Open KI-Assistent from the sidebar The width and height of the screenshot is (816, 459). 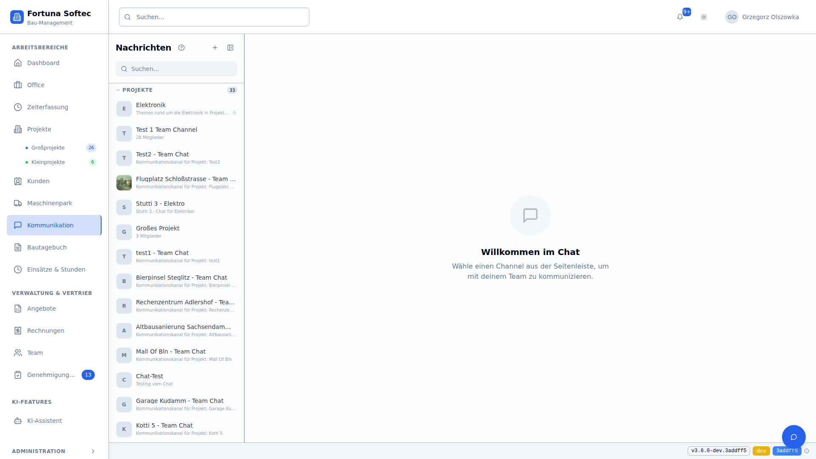45,421
